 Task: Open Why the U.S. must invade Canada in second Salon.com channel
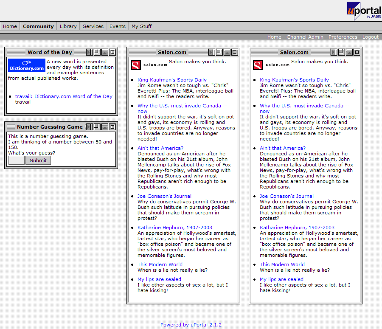tap(304, 108)
